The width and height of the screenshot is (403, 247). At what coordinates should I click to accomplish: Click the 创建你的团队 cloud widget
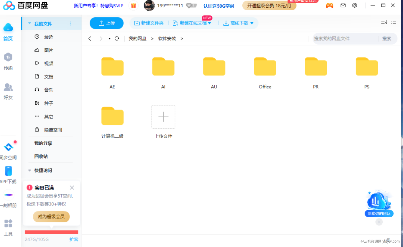tap(379, 203)
